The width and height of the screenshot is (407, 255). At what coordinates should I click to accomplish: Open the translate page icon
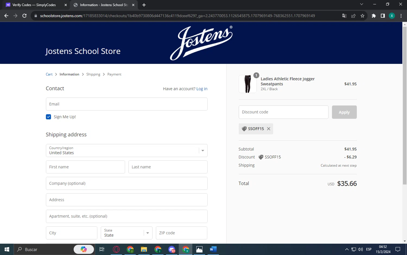[x=344, y=16]
